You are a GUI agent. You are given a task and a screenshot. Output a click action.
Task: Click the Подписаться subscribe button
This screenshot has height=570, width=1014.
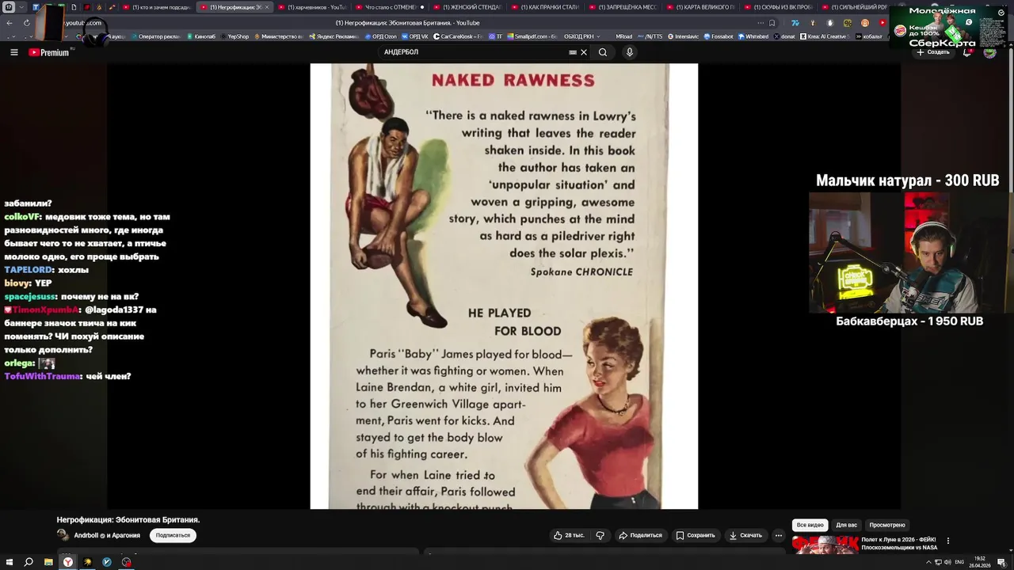pos(173,535)
